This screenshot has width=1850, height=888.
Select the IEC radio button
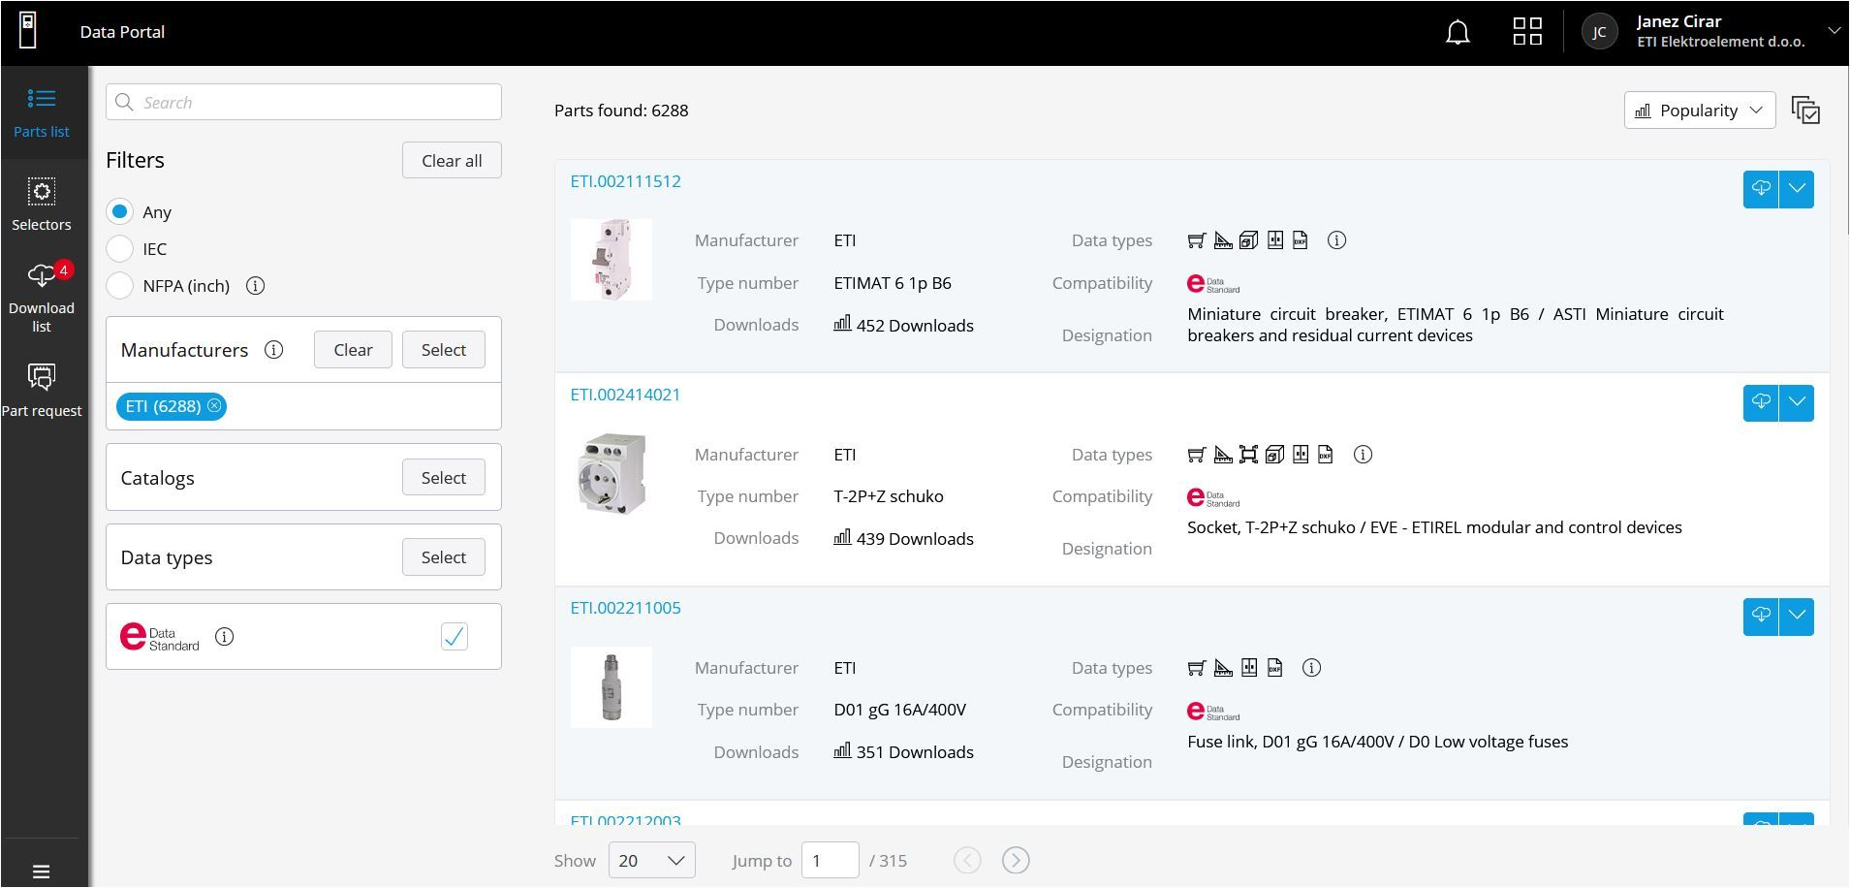pyautogui.click(x=120, y=249)
